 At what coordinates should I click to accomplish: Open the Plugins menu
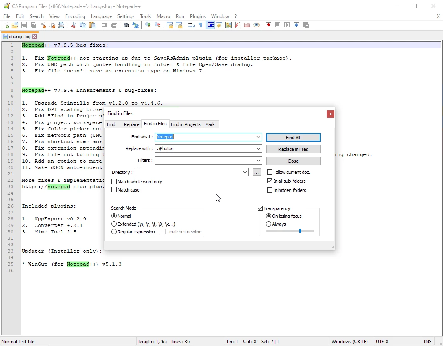198,16
